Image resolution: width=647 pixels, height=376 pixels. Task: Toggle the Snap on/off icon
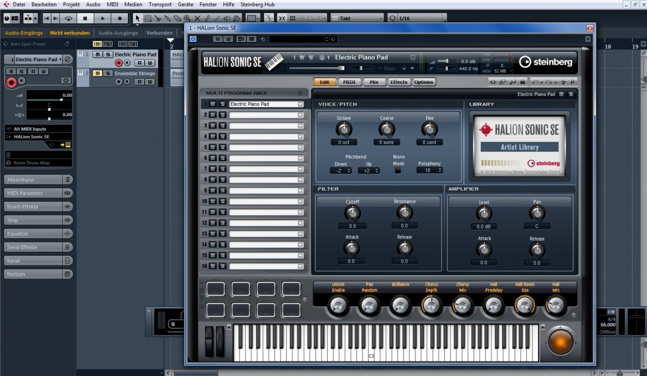(282, 18)
